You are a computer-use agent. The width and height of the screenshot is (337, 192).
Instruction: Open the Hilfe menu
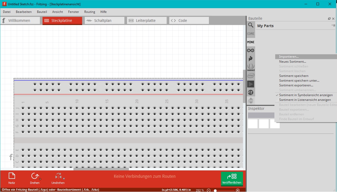[x=104, y=12]
